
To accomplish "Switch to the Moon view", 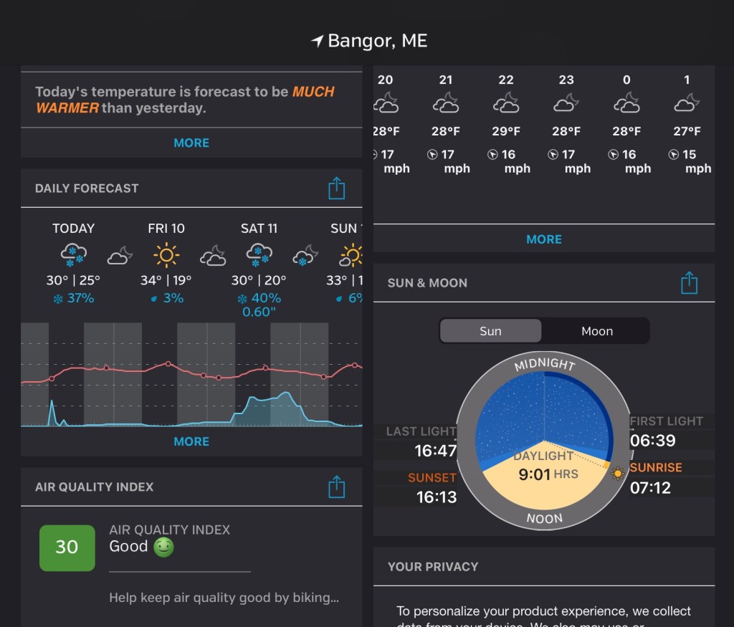I will coord(596,331).
